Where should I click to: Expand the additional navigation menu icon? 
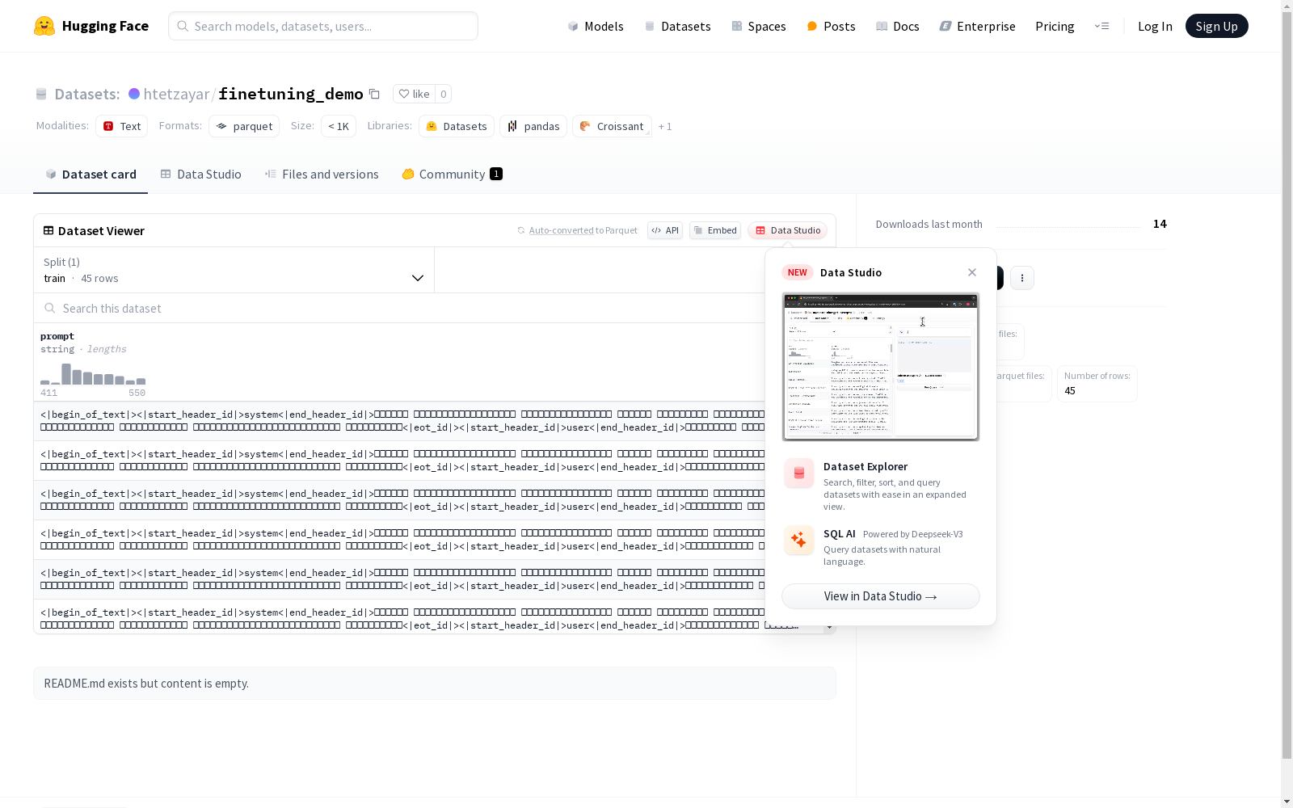[x=1101, y=26]
